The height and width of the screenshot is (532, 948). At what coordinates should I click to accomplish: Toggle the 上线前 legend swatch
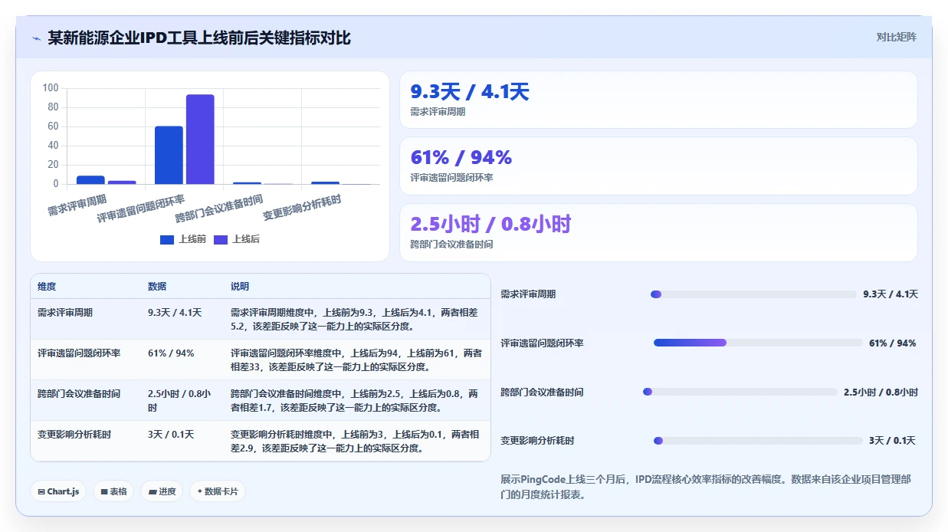[167, 239]
